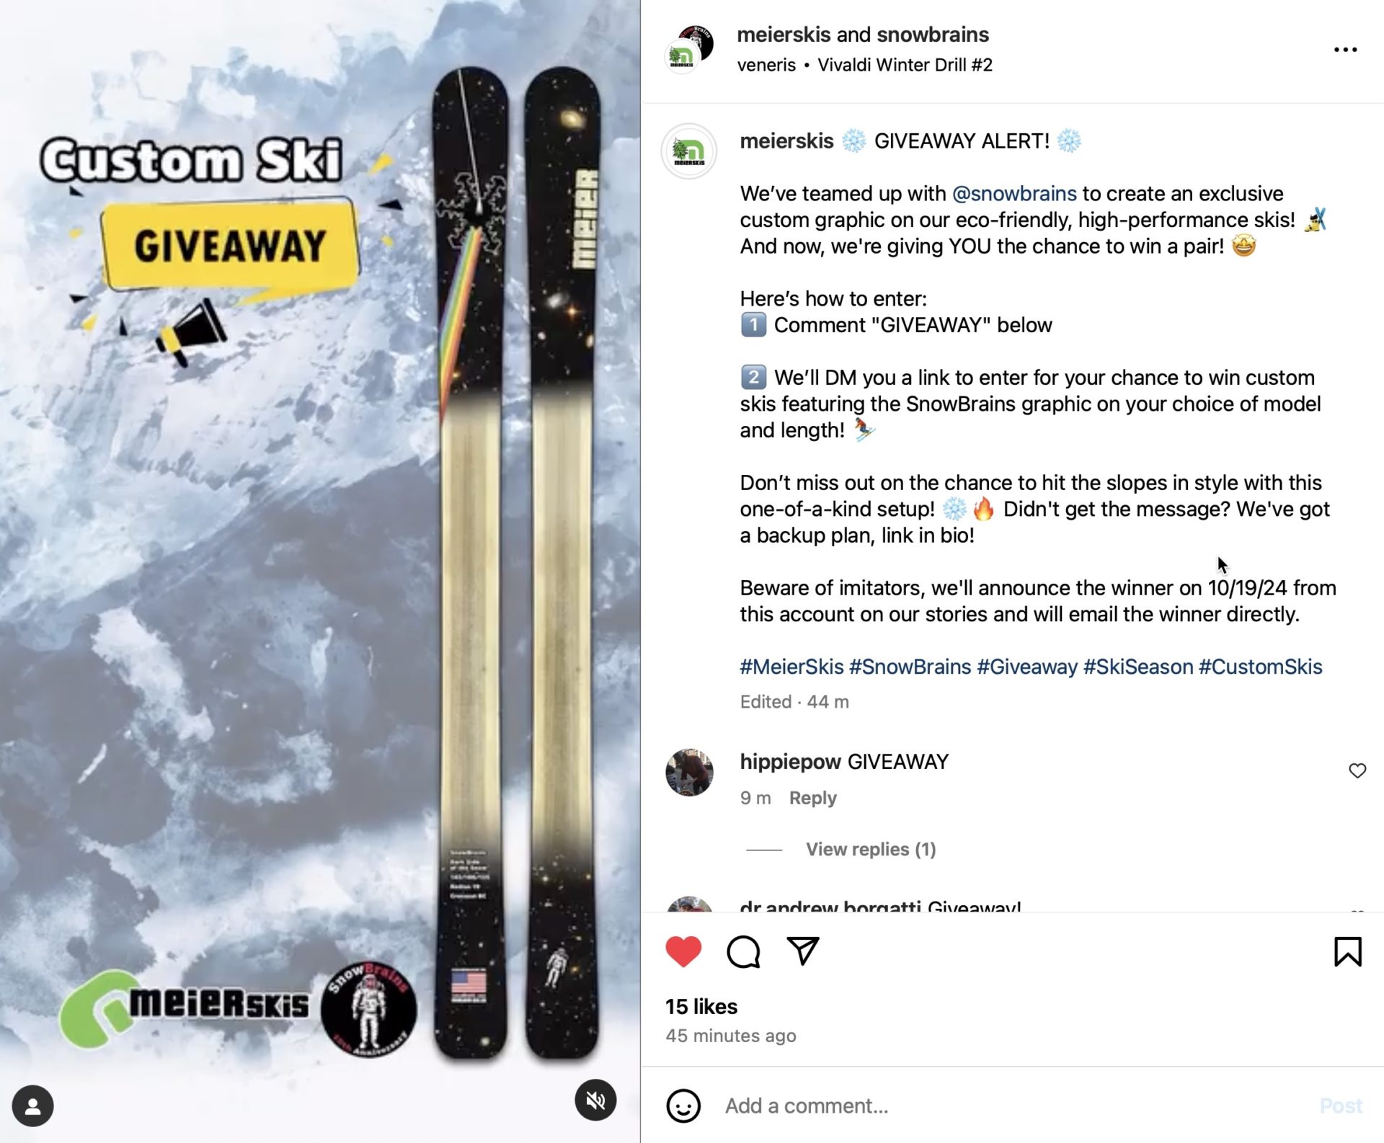Open the #MeierSkis hashtag
This screenshot has width=1384, height=1143.
pos(791,667)
